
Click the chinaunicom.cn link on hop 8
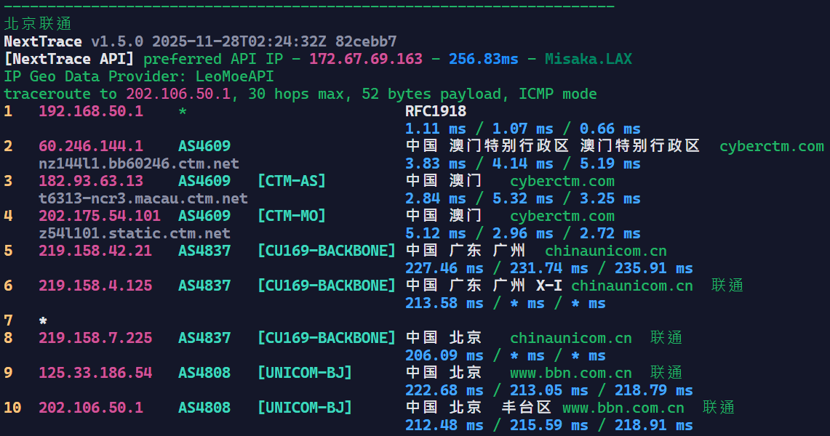[570, 338]
